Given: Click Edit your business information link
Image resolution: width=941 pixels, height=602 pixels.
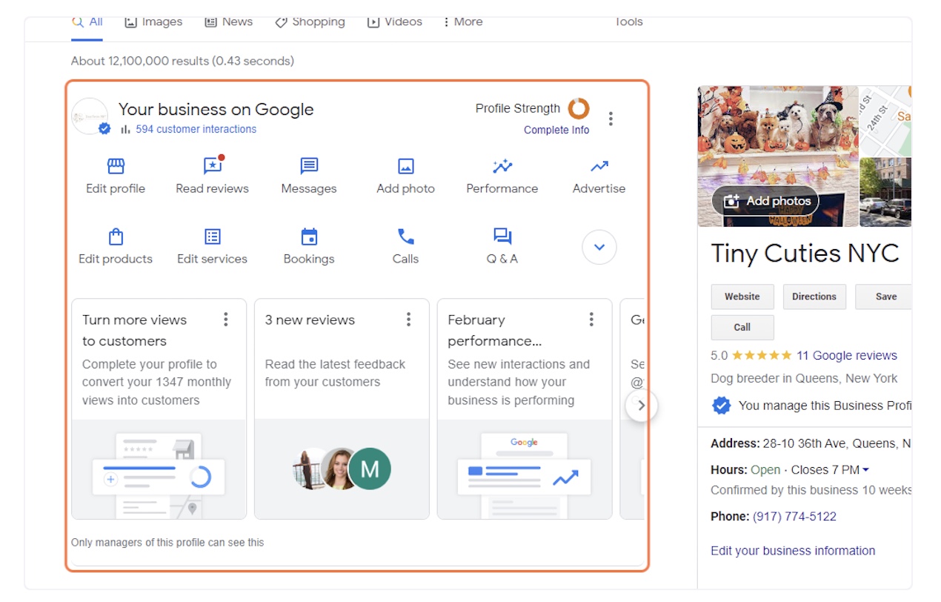Looking at the screenshot, I should point(793,551).
